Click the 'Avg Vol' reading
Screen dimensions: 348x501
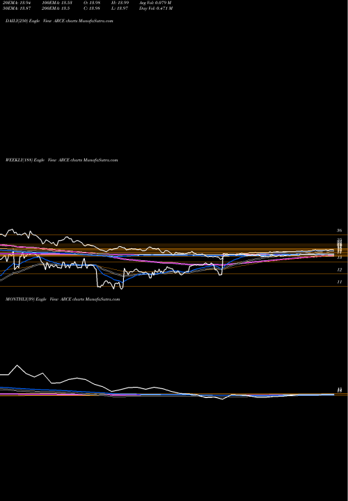(155, 3)
